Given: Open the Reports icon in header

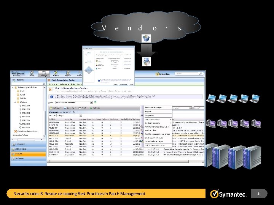Looking at the screenshot, I should click(68, 74).
